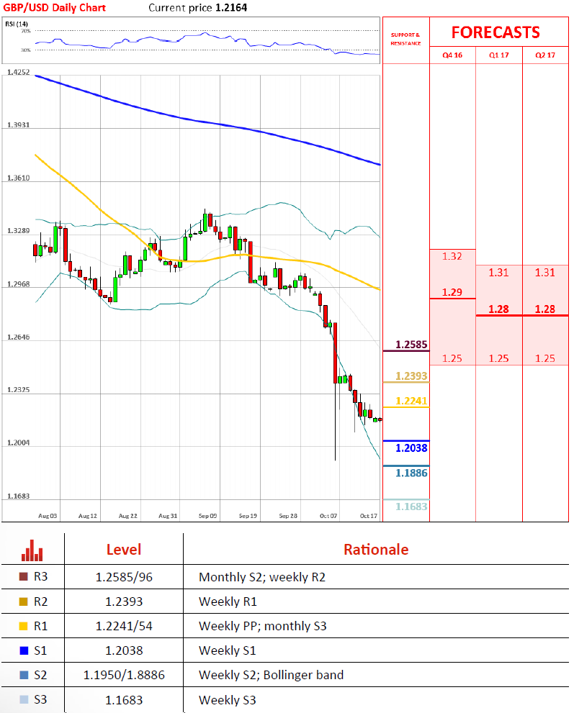Click the bold 1.29 forecast under Q4 16
The width and height of the screenshot is (574, 713).
pos(452,292)
